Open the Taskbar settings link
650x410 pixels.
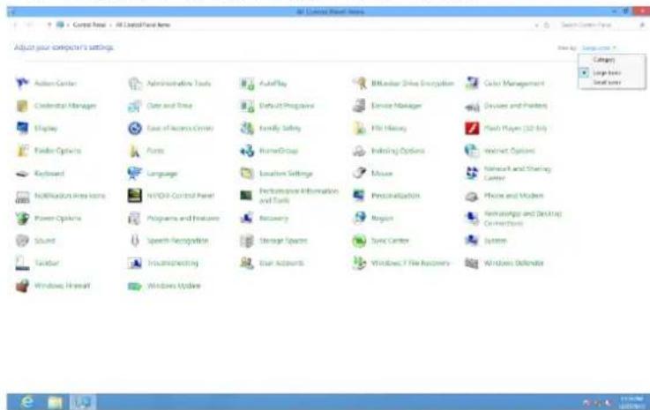click(x=47, y=263)
